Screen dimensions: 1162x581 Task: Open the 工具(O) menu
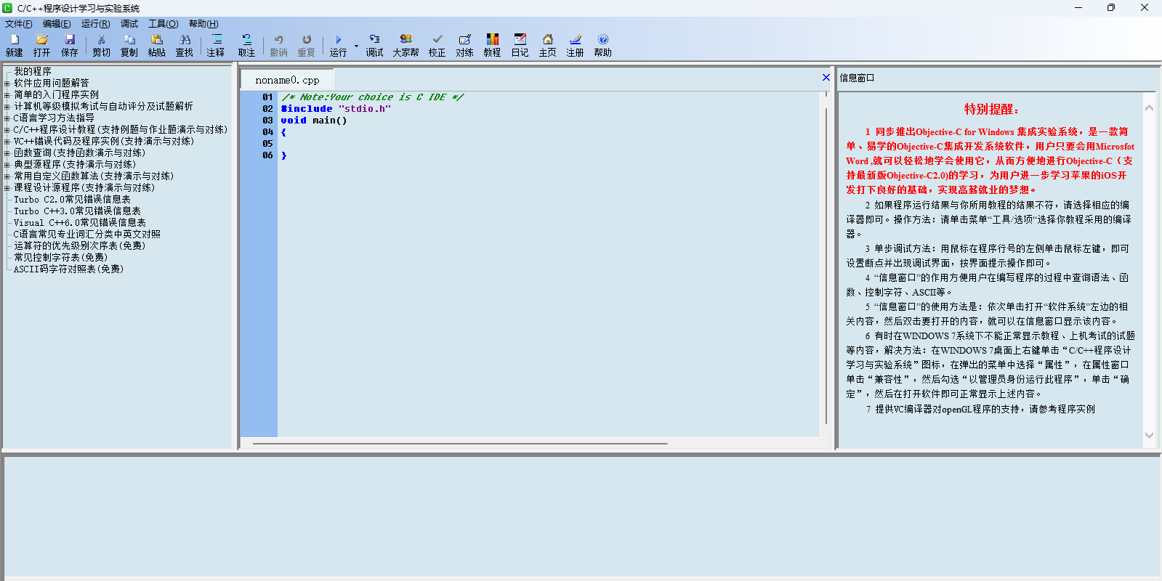[x=163, y=24]
